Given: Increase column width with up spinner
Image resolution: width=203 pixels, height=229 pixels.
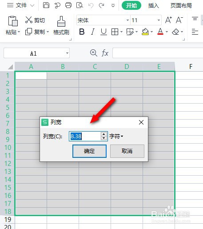Looking at the screenshot, I should (104, 134).
